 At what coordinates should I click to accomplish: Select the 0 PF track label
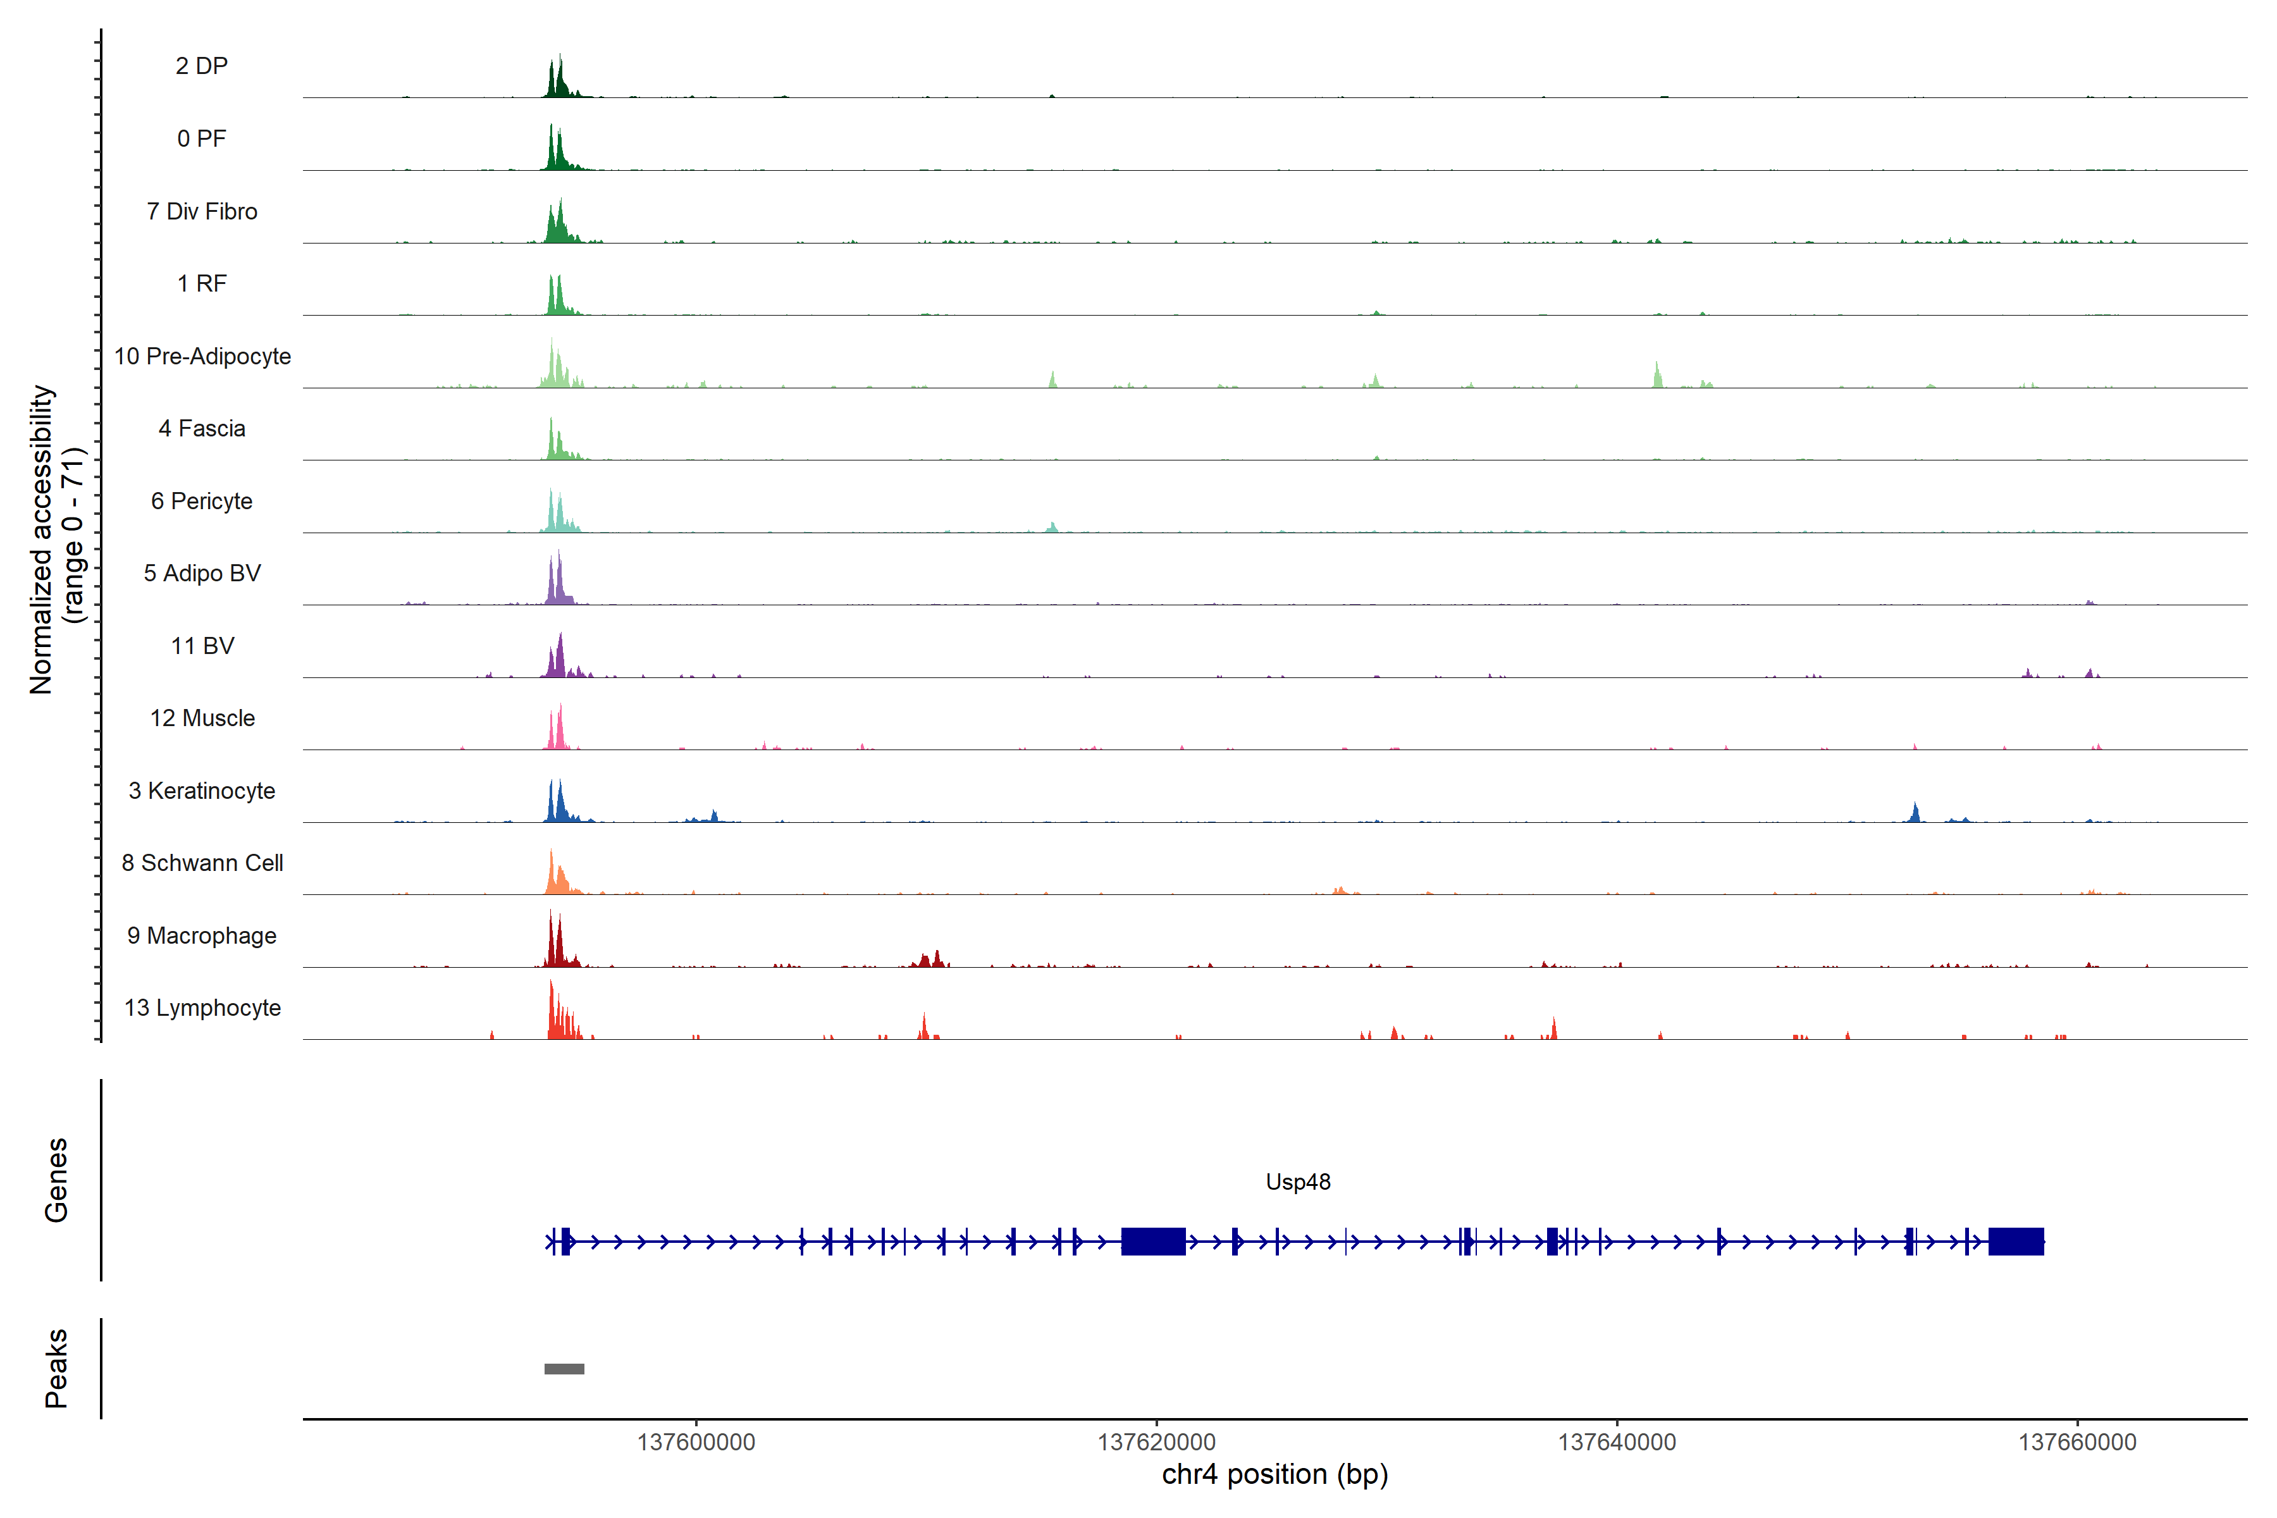click(201, 139)
